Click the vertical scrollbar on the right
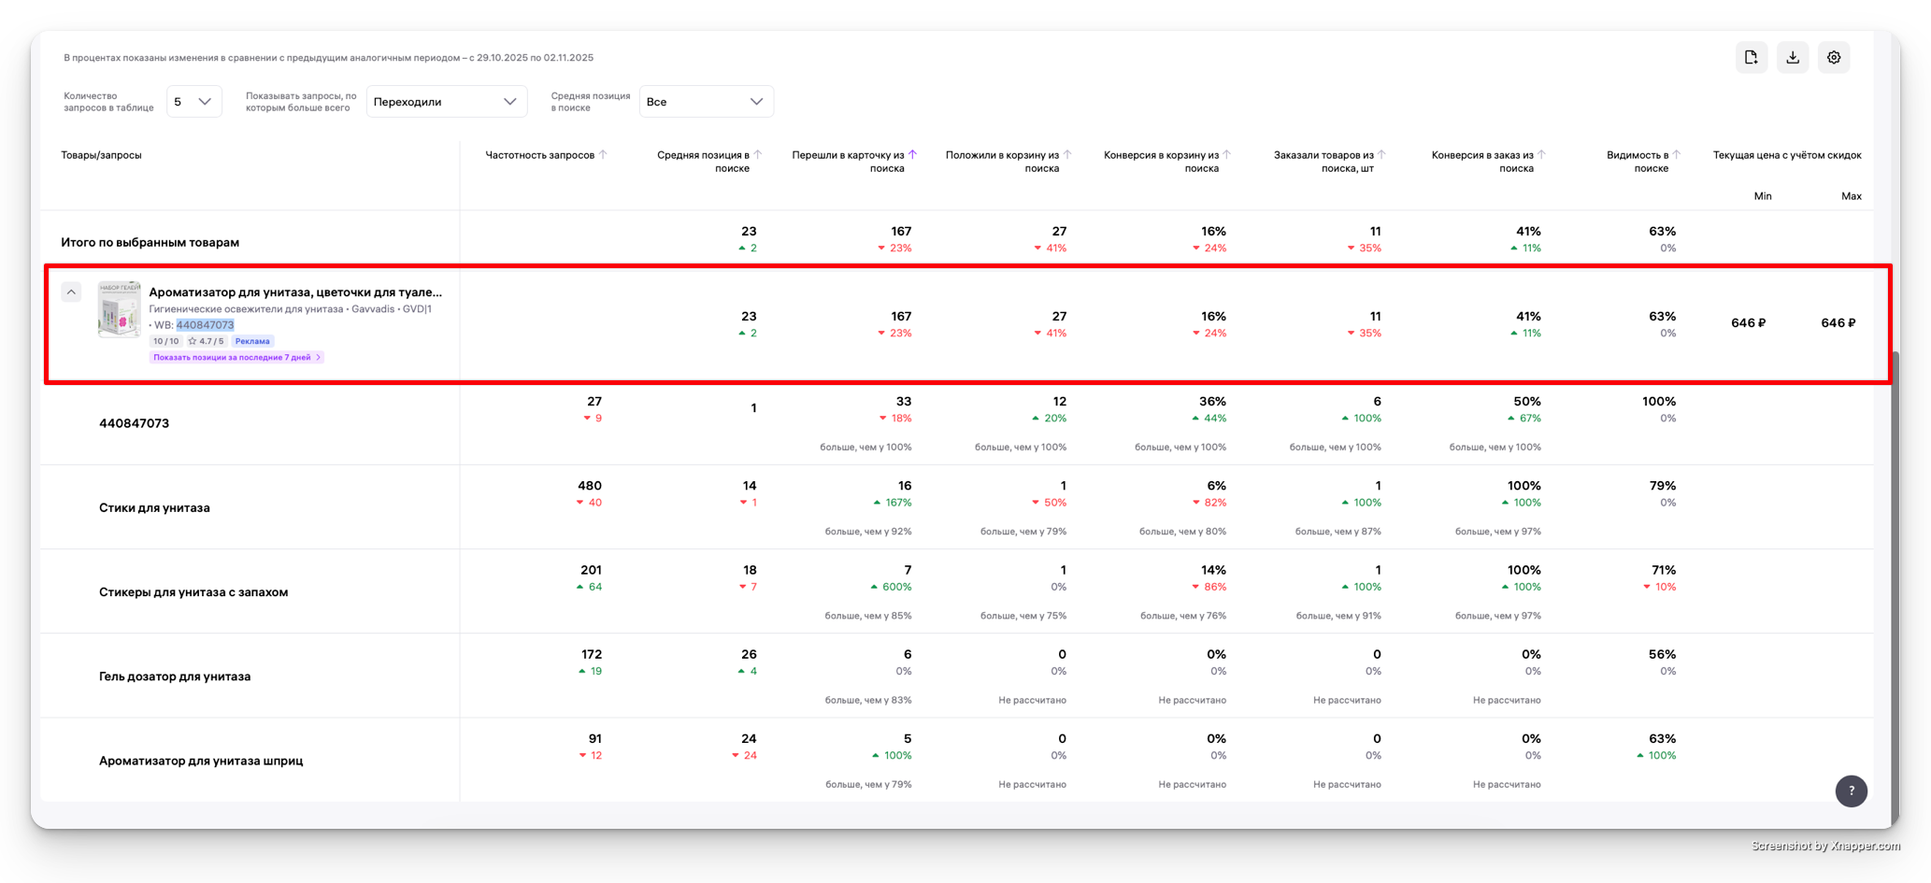The height and width of the screenshot is (883, 1931). coord(1894,561)
